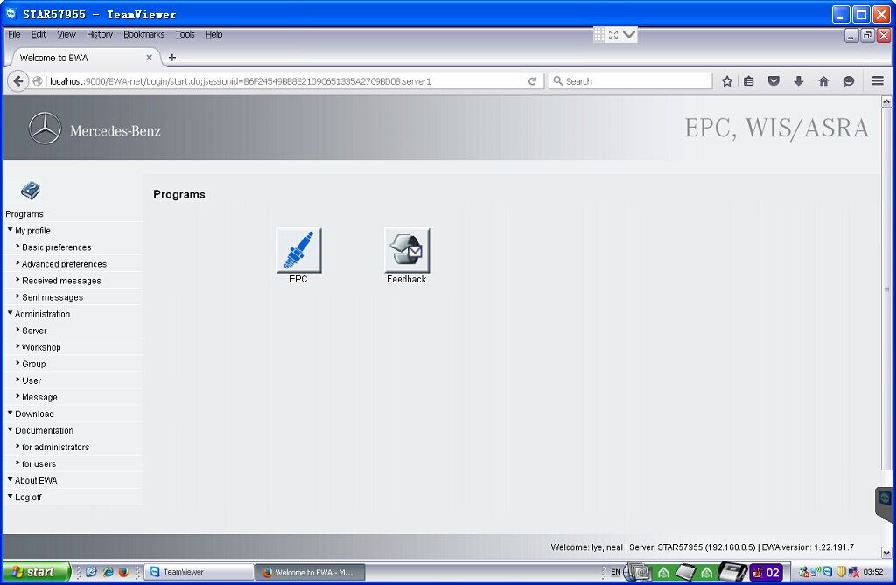Open the Firefox hamburger menu

(878, 80)
